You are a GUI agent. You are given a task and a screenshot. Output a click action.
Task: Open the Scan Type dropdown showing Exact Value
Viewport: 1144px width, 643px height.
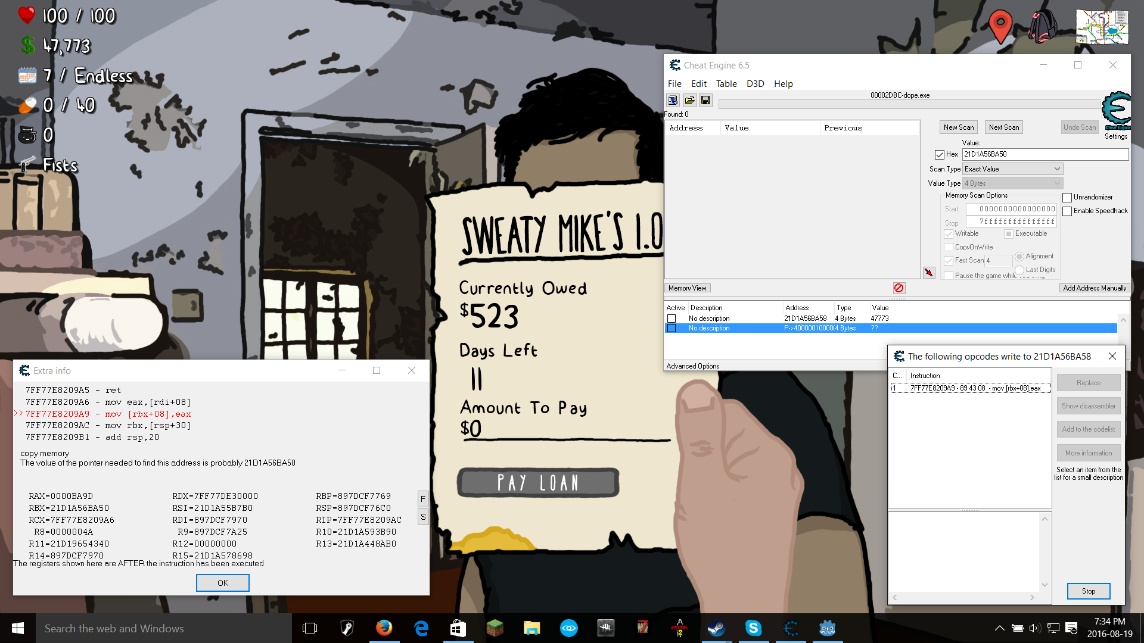[x=1012, y=168]
